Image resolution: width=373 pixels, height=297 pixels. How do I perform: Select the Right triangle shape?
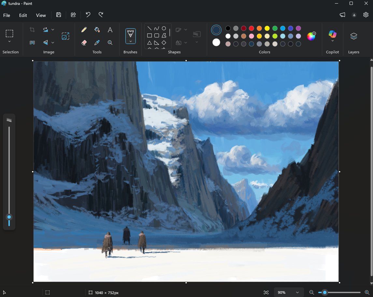156,43
